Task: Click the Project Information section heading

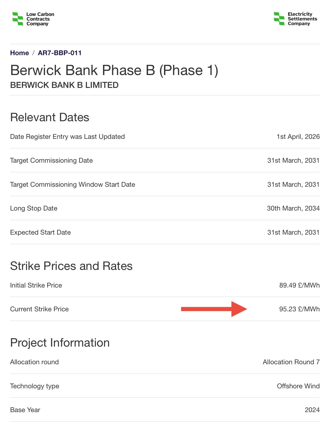Action: pyautogui.click(x=60, y=343)
